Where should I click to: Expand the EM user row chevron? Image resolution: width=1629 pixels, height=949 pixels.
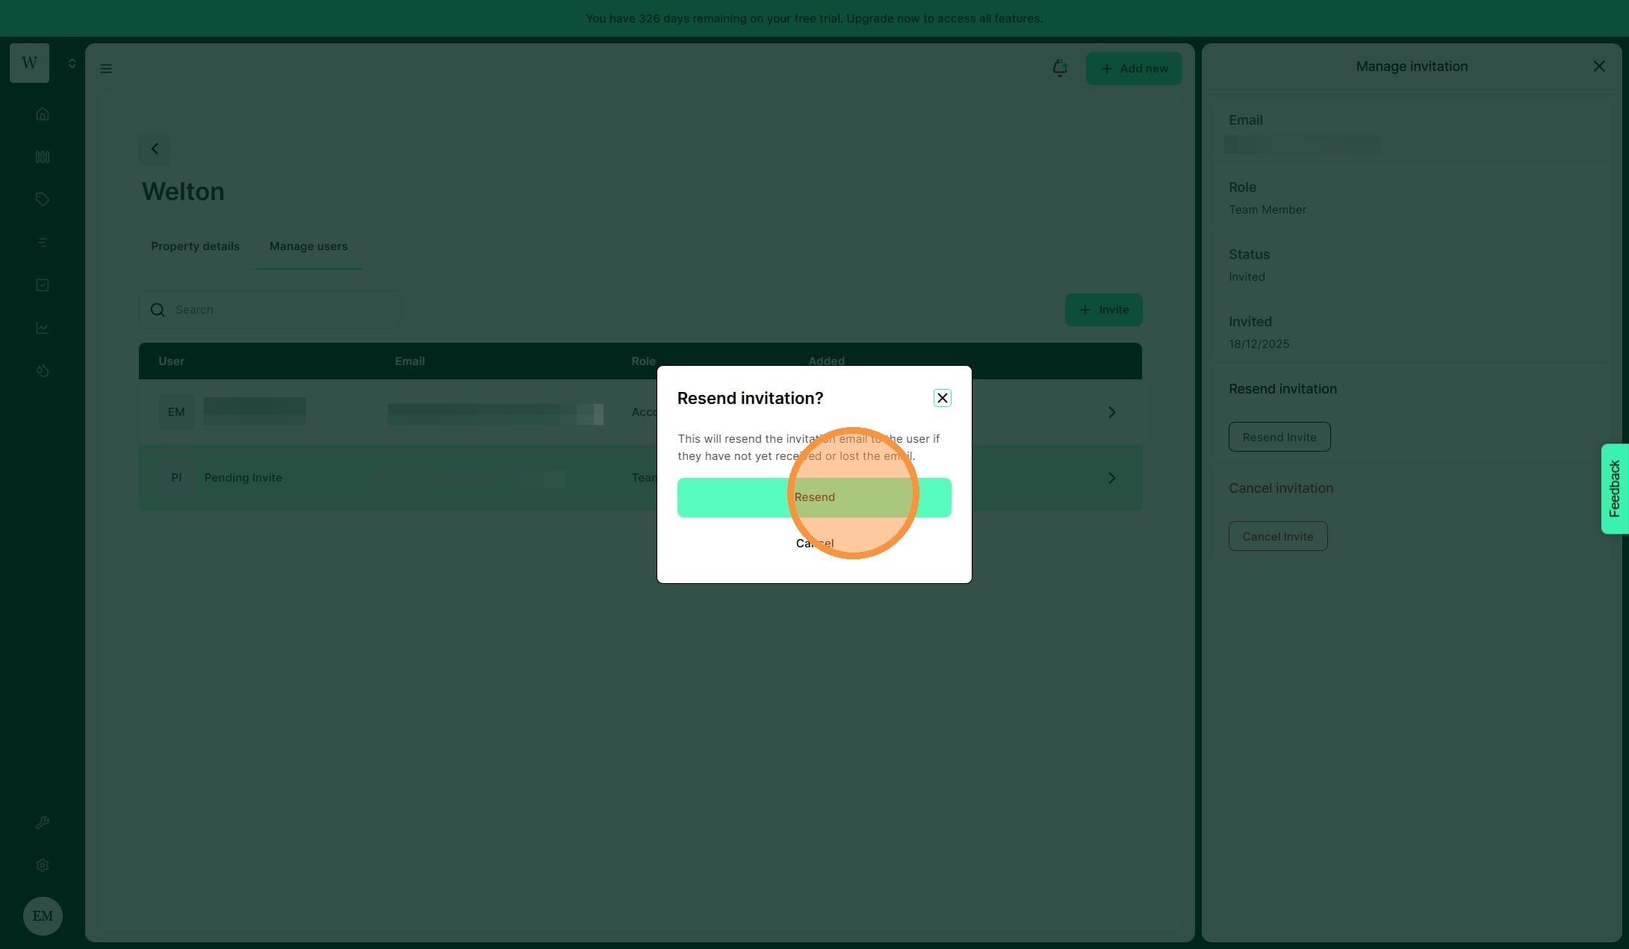pos(1111,412)
